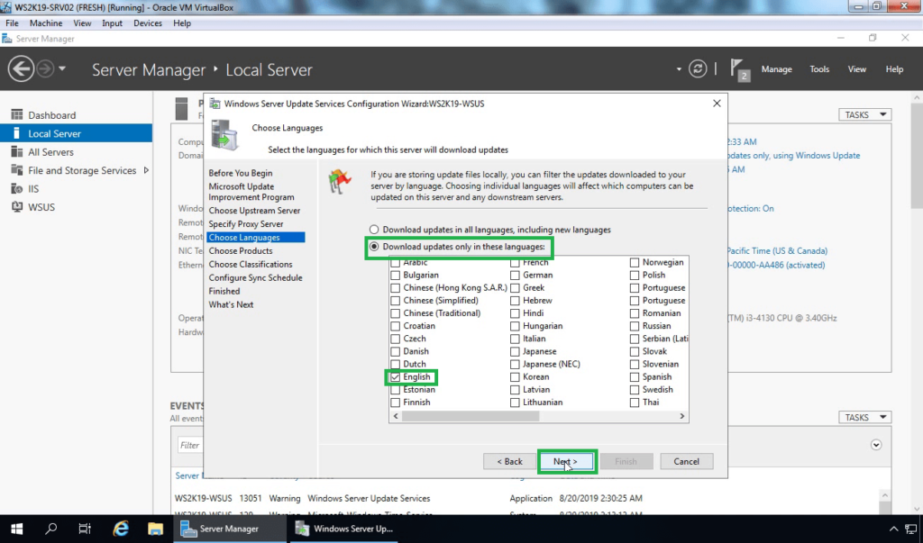Viewport: 923px width, 543px height.
Task: Open the breadcrumb dropdown arrow near refresh
Action: pyautogui.click(x=679, y=68)
